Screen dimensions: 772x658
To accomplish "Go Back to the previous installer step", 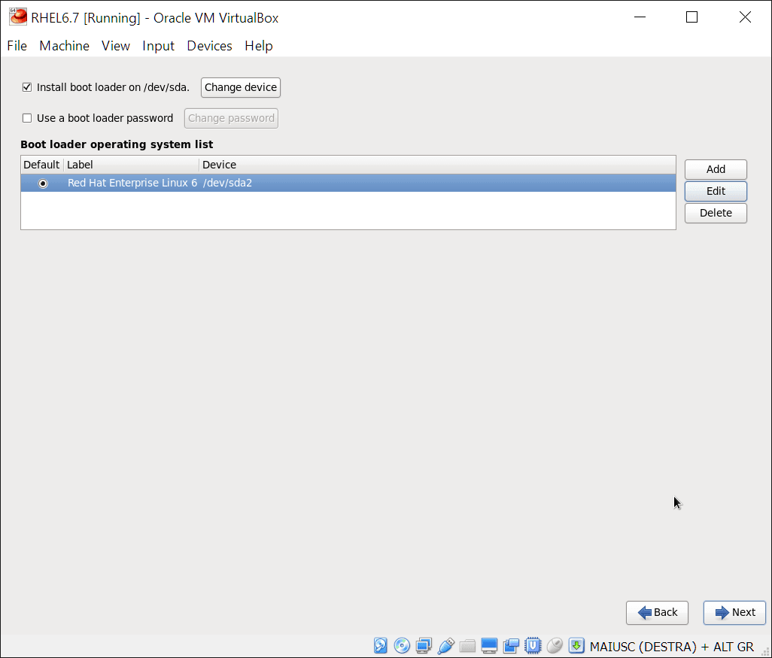I will (x=657, y=612).
